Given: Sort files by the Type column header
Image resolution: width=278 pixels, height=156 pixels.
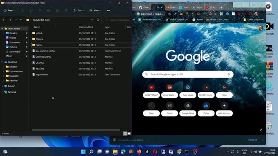Looking at the screenshot, I should (x=107, y=27).
